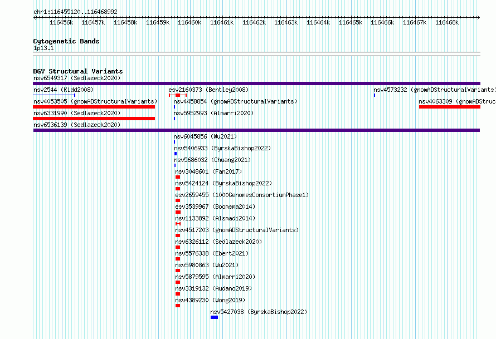Open nsv6045856 (Wu2021) label
Viewport: 496px width, 339px height.
click(205, 136)
